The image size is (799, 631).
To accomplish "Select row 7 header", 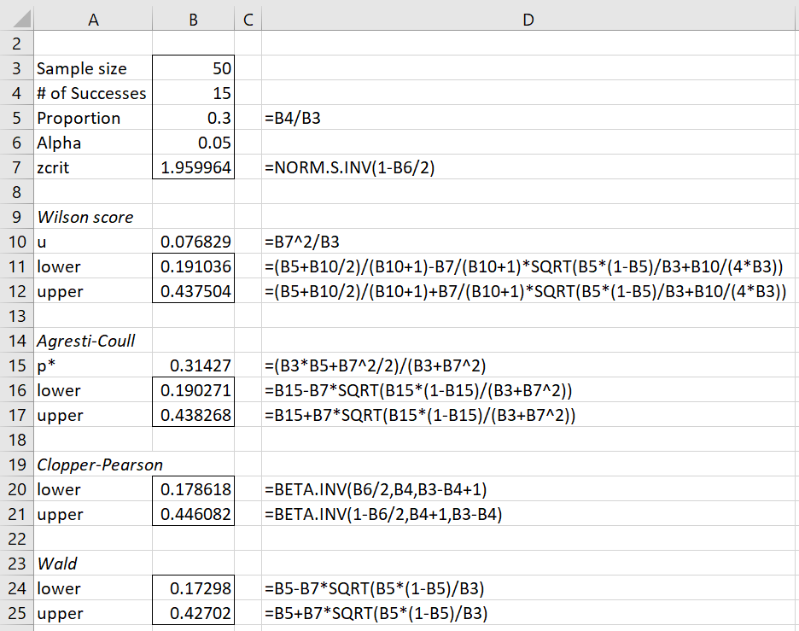I will pos(17,167).
